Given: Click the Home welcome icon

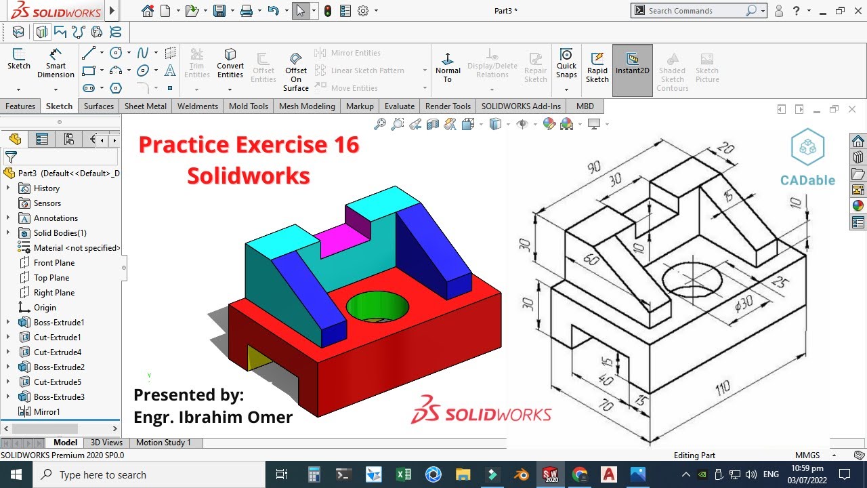Looking at the screenshot, I should 148,11.
